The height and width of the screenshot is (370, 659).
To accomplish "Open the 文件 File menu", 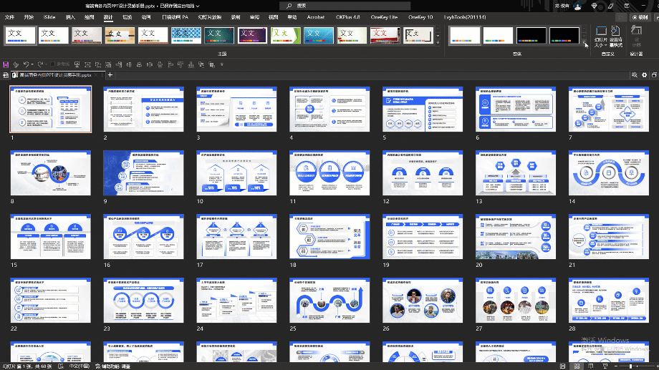I will coord(9,17).
